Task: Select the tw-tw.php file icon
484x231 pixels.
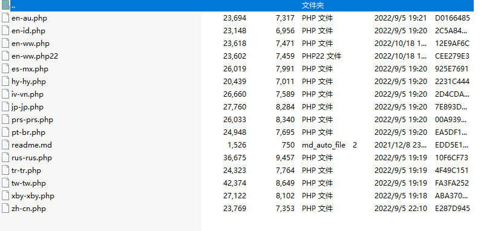Action: [x=5, y=183]
